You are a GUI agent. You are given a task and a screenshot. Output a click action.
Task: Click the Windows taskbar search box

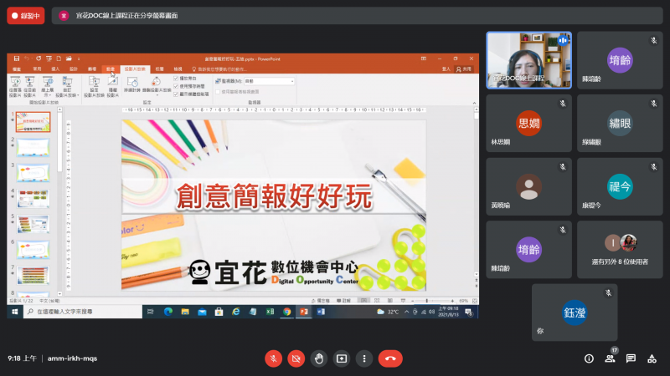[83, 312]
